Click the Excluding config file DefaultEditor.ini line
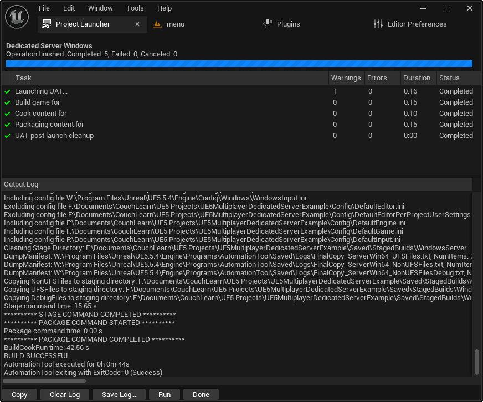The height and width of the screenshot is (402, 483). click(x=204, y=206)
